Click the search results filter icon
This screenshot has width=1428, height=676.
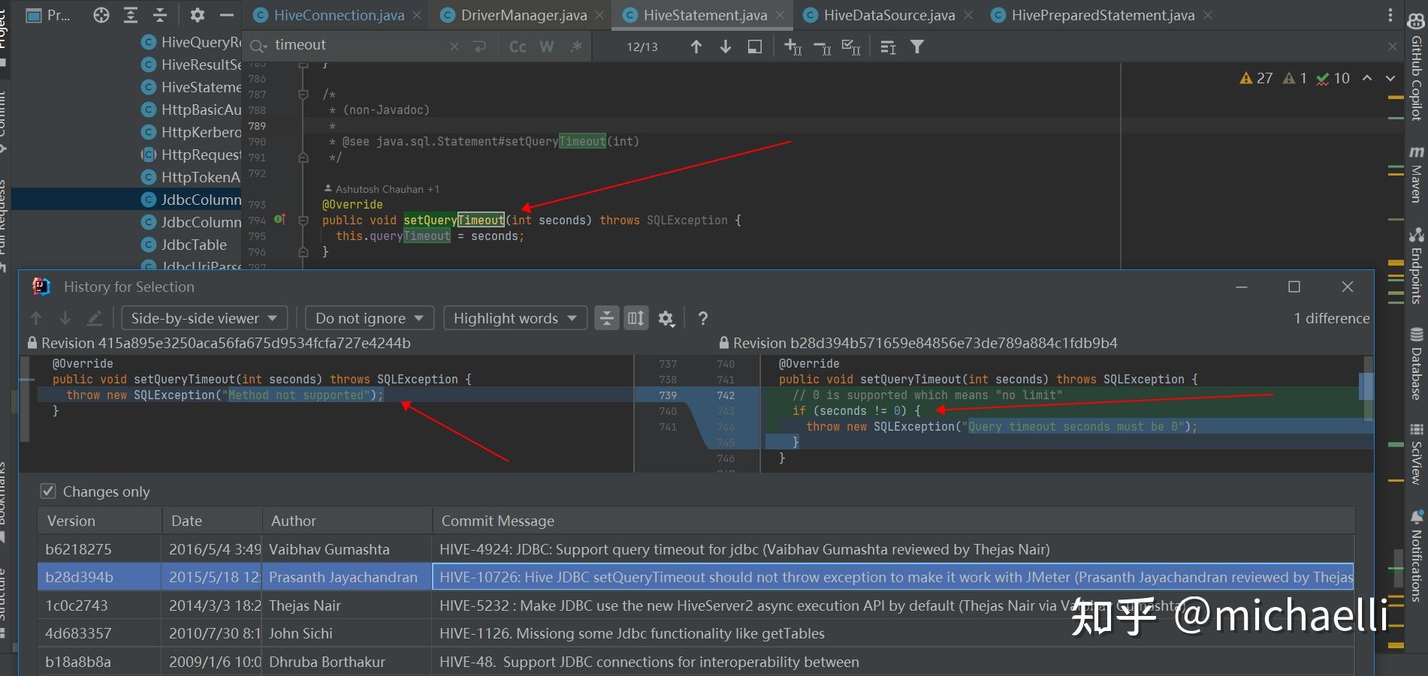tap(917, 47)
